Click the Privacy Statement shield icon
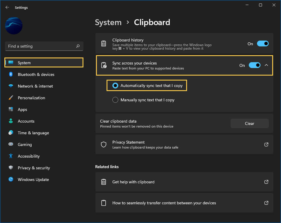 (x=104, y=144)
